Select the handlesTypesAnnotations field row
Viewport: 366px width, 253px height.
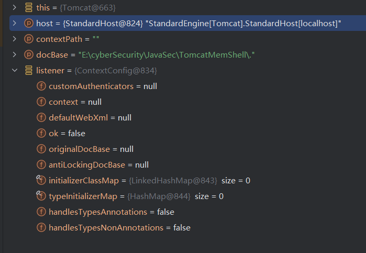[x=111, y=212]
